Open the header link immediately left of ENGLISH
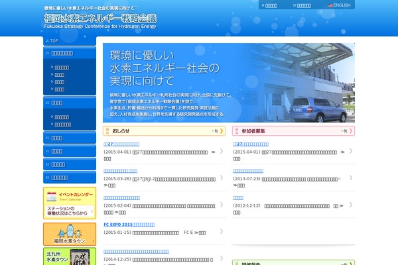 [302, 5]
